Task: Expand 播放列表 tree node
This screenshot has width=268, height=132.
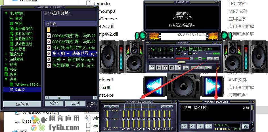Action: pyautogui.click(x=6, y=54)
